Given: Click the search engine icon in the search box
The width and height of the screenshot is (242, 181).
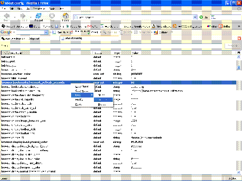Looking at the screenshot, I should pyautogui.click(x=213, y=17).
